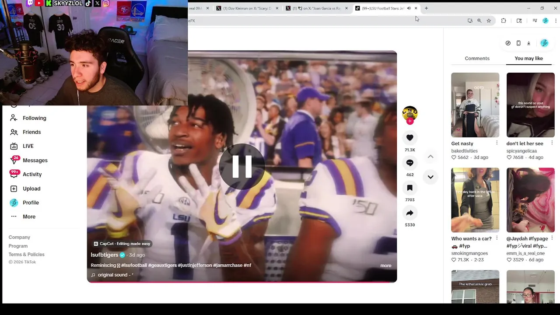Open the video comments bubble showing 462
Screen dimensions: 560x315
point(409,163)
